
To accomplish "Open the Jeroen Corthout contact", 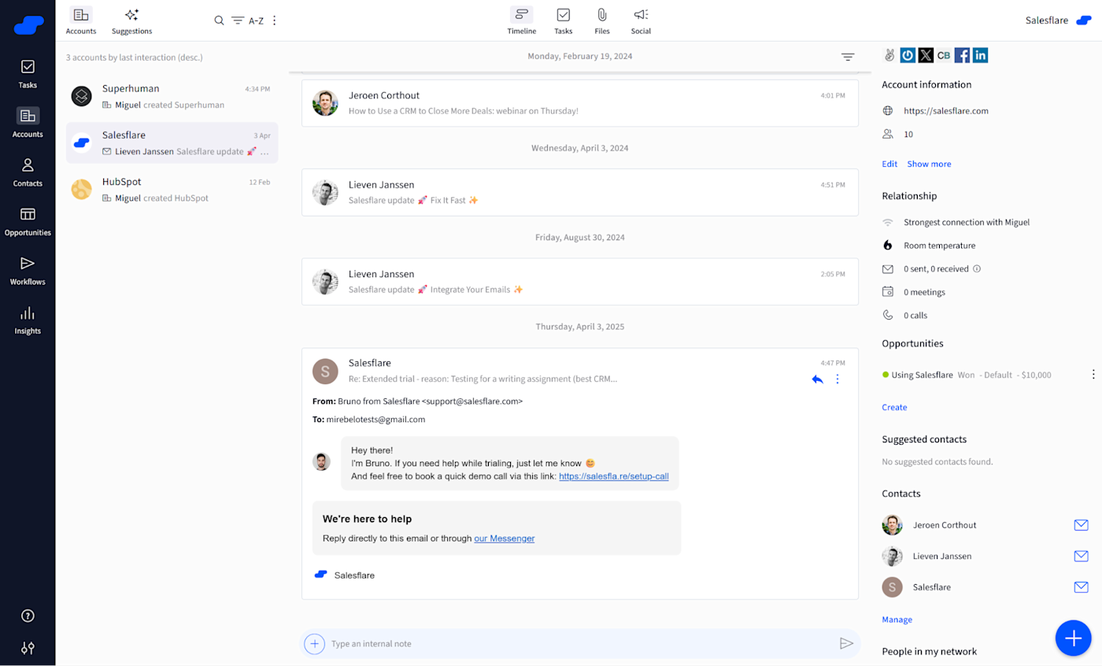I will tap(945, 525).
